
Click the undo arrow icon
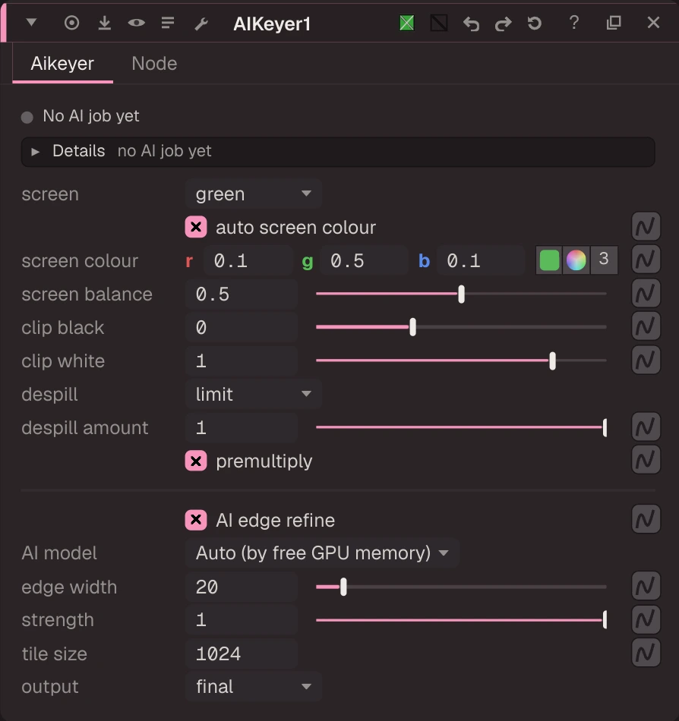(471, 23)
